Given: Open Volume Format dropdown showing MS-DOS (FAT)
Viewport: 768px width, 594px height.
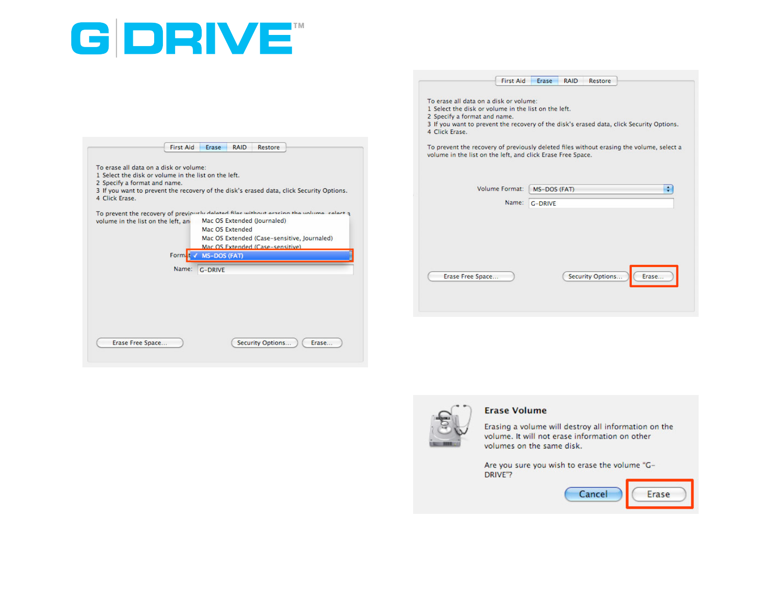Looking at the screenshot, I should click(601, 189).
